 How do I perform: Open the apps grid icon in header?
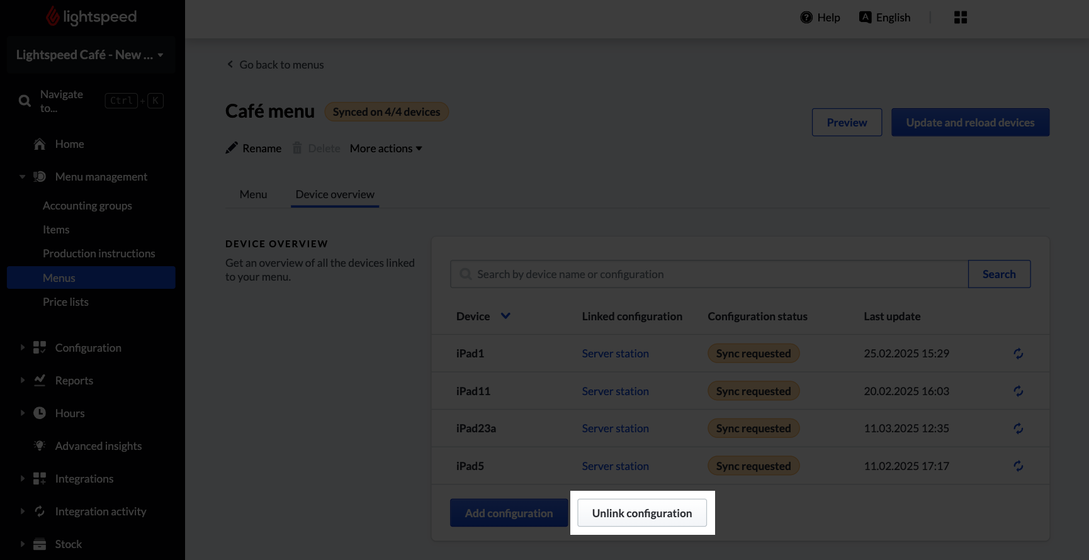(960, 18)
